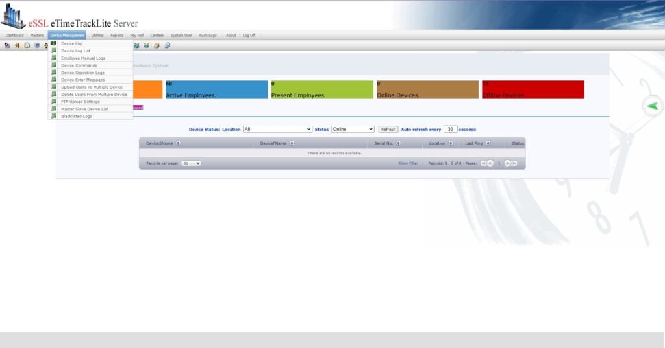Go to previous page of records
Viewport: 665px width, 348px height.
[490, 163]
